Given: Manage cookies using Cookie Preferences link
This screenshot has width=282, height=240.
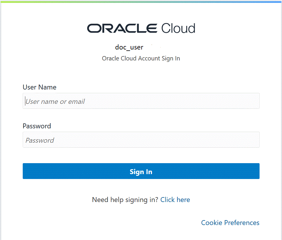Looking at the screenshot, I should click(230, 222).
